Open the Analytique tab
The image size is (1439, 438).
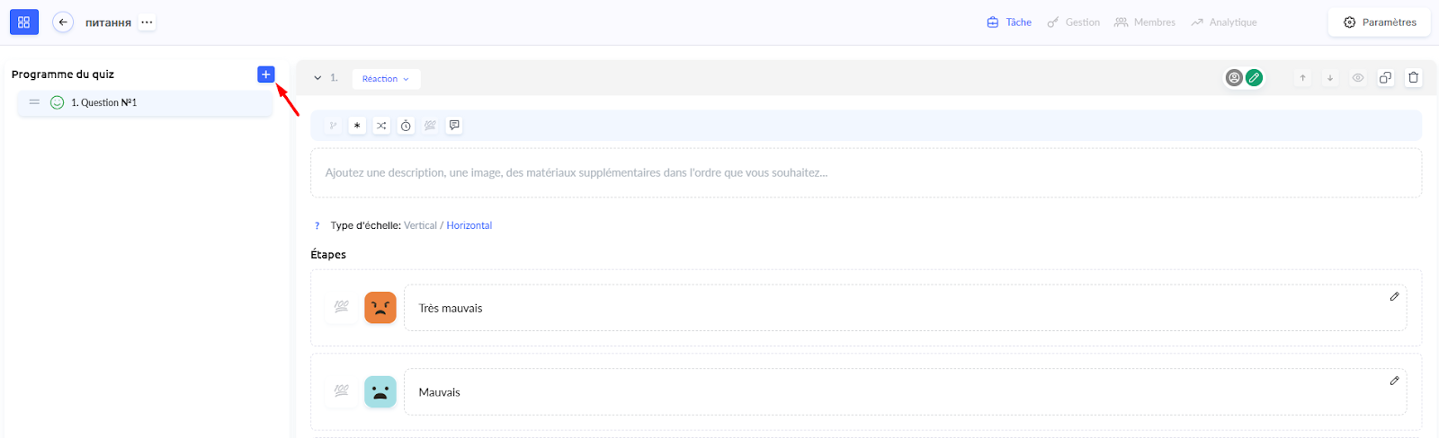coord(1224,22)
